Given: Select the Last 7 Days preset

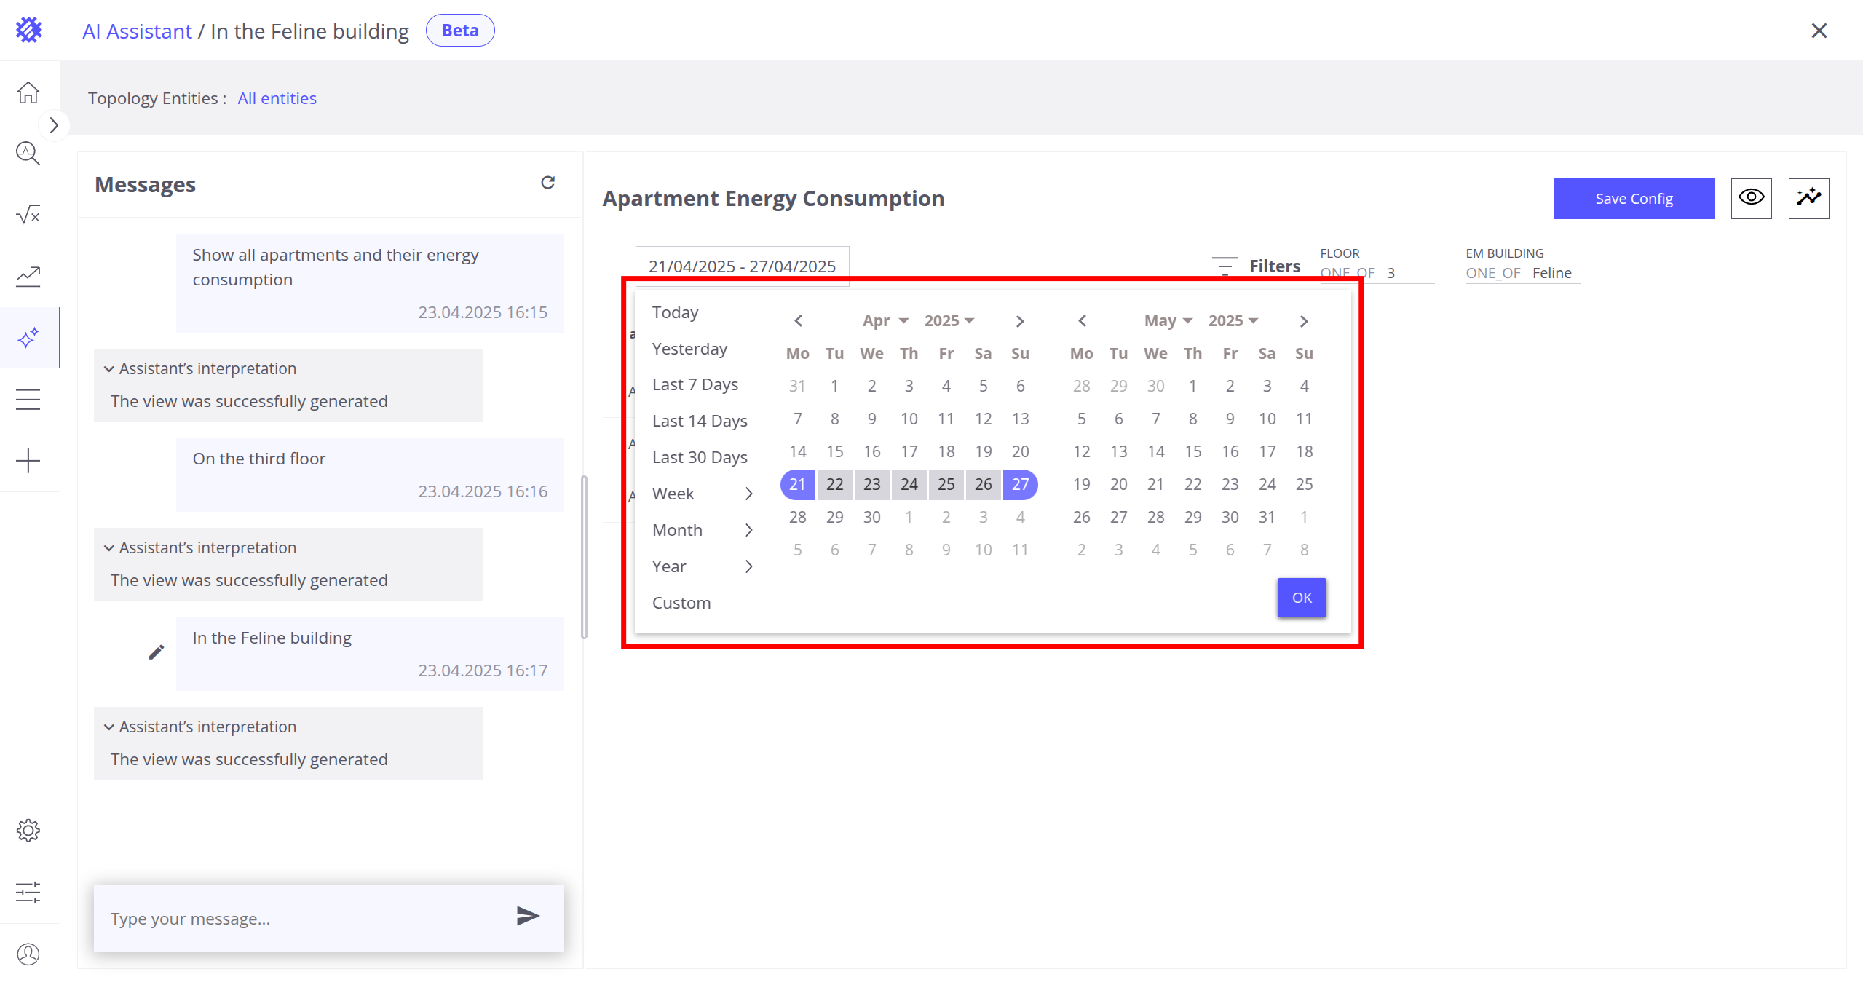Looking at the screenshot, I should pos(695,384).
